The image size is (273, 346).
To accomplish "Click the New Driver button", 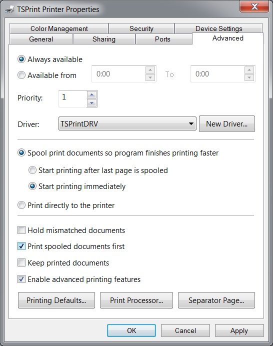I will (x=227, y=124).
